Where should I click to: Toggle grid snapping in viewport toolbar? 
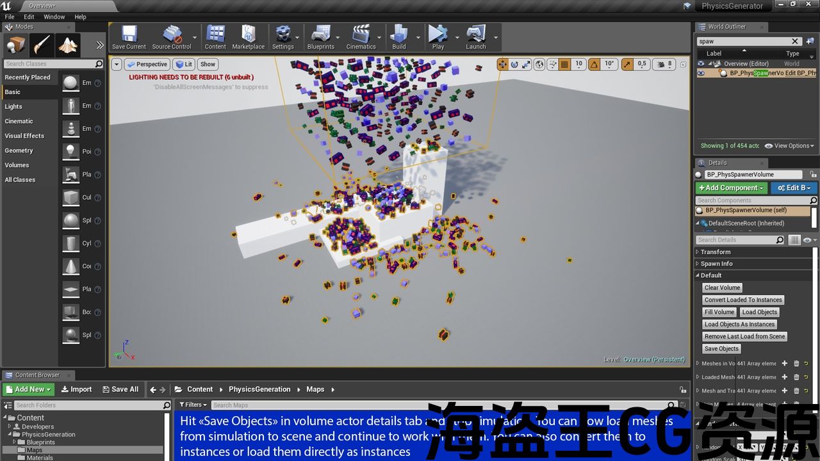pyautogui.click(x=564, y=64)
